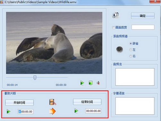This screenshot has width=161, height=121.
Task: Select the 缺省 audio channel radio button
Action: pyautogui.click(x=131, y=43)
